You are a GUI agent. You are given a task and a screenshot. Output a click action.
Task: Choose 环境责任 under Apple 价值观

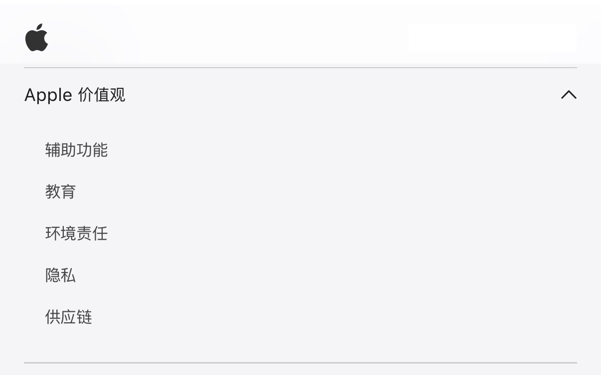(x=76, y=233)
